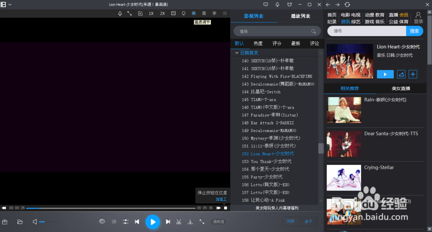
Task: Set video size to 1X
Action: (151, 13)
